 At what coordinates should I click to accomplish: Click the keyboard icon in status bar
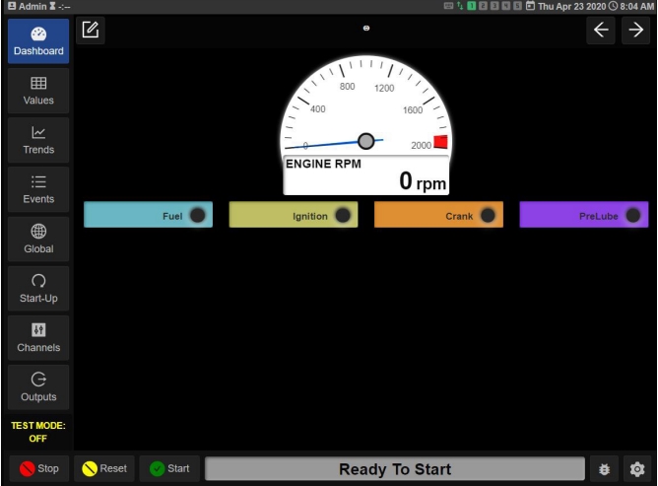pos(449,6)
